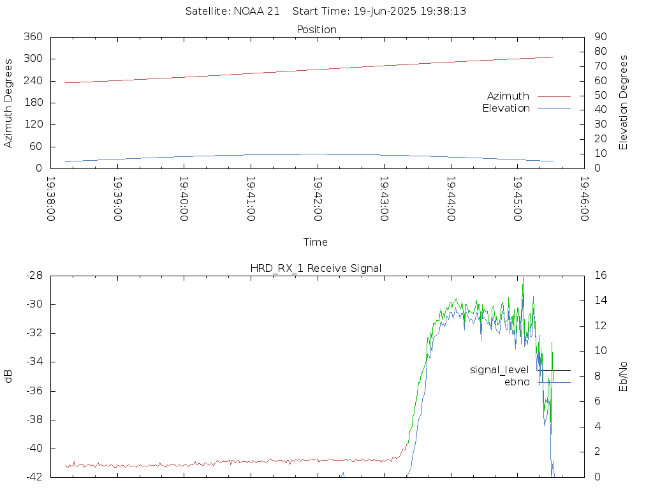Click the '40' elevation tick label
Image resolution: width=653 pixels, height=490 pixels.
(601, 110)
